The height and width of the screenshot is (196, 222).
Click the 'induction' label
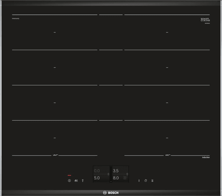coord(206,157)
